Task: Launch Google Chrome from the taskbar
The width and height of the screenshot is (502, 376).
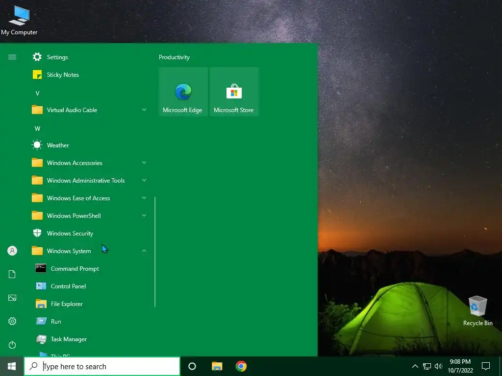Action: tap(241, 366)
